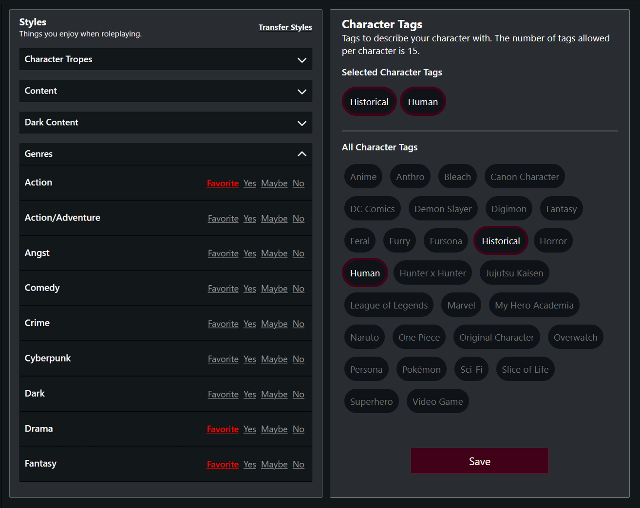Select the Digimon tag
Screen dimensions: 640x508
point(509,209)
